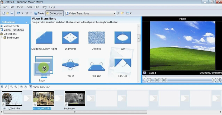Split the clip in preview monitor
Viewport: 222px width, 115px height.
pos(214,80)
